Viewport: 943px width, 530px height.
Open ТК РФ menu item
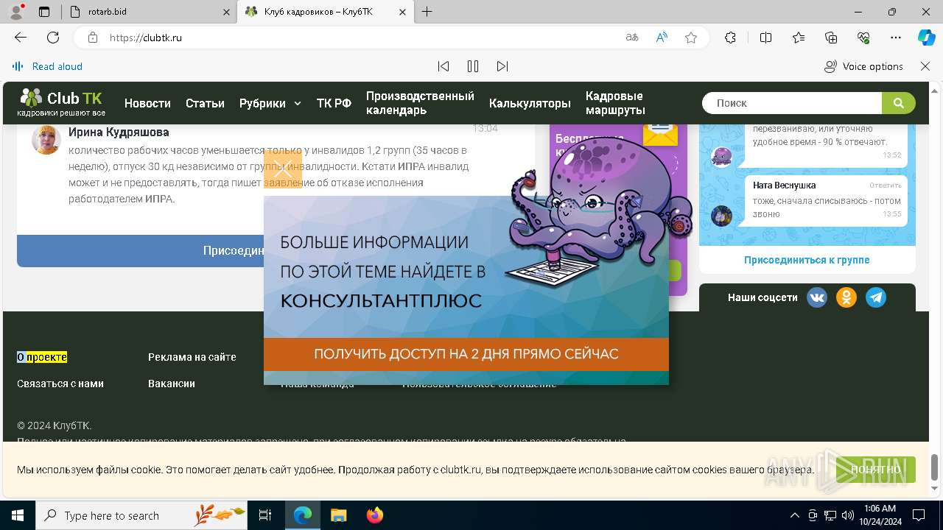pos(334,103)
